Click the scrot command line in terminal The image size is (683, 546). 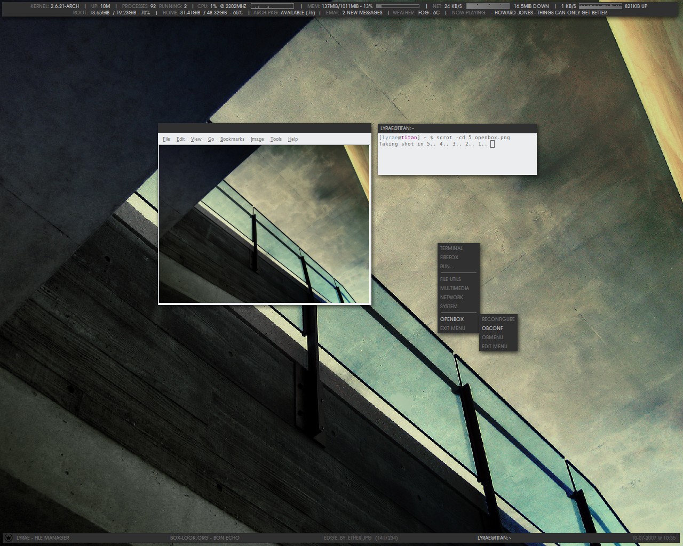click(444, 138)
